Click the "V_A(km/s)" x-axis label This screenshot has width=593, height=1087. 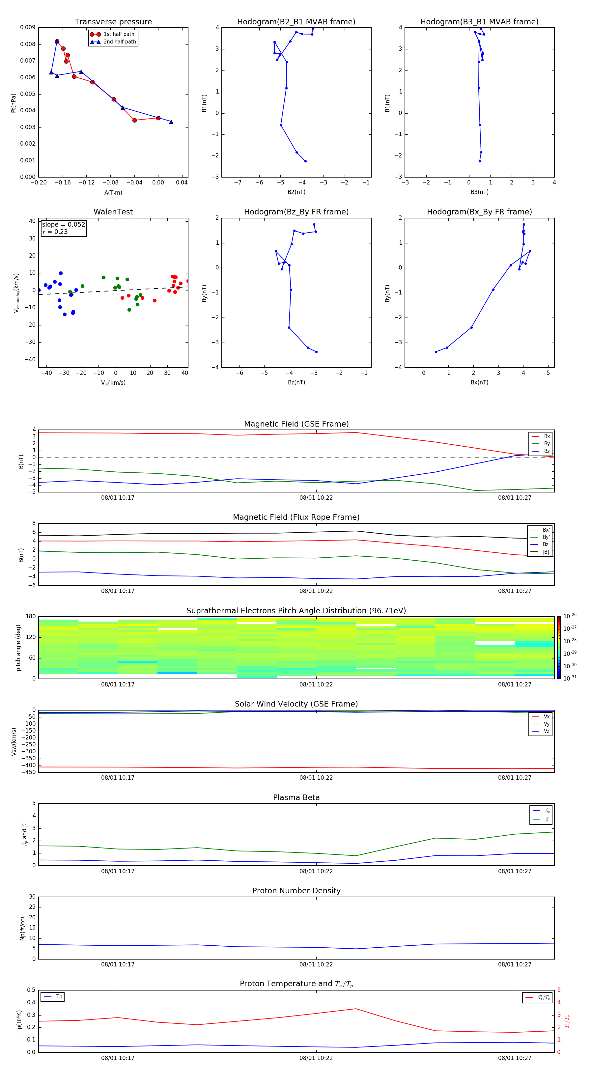click(113, 383)
